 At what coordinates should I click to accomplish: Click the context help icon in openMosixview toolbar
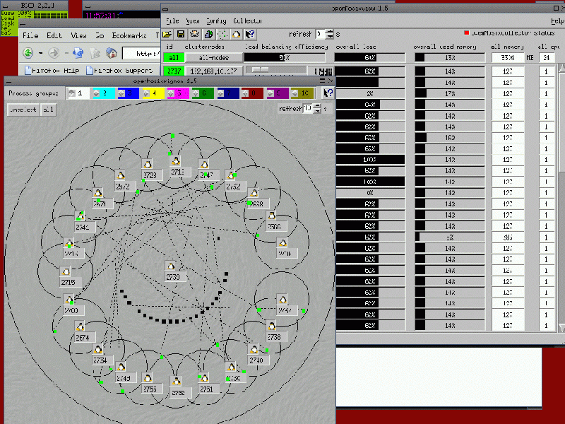(250, 34)
